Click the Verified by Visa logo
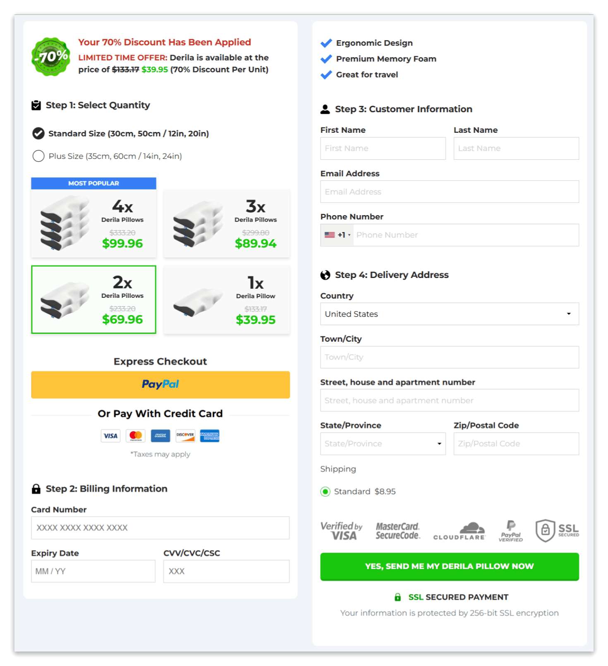Screen dimensions: 608x666 tap(341, 531)
